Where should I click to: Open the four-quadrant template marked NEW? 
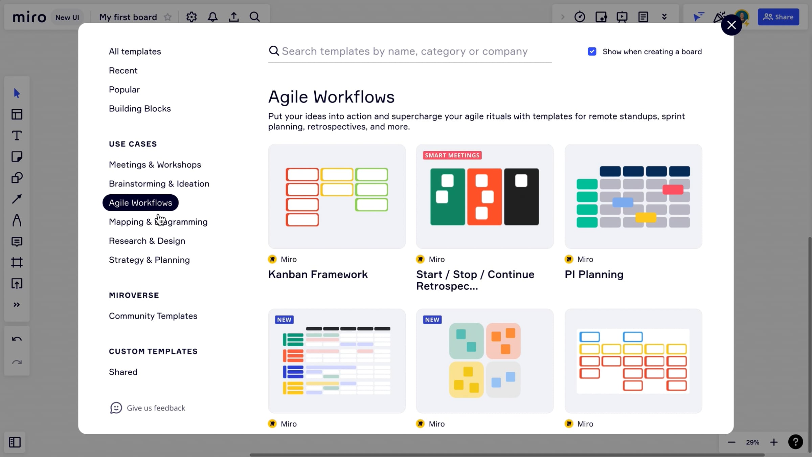(485, 361)
